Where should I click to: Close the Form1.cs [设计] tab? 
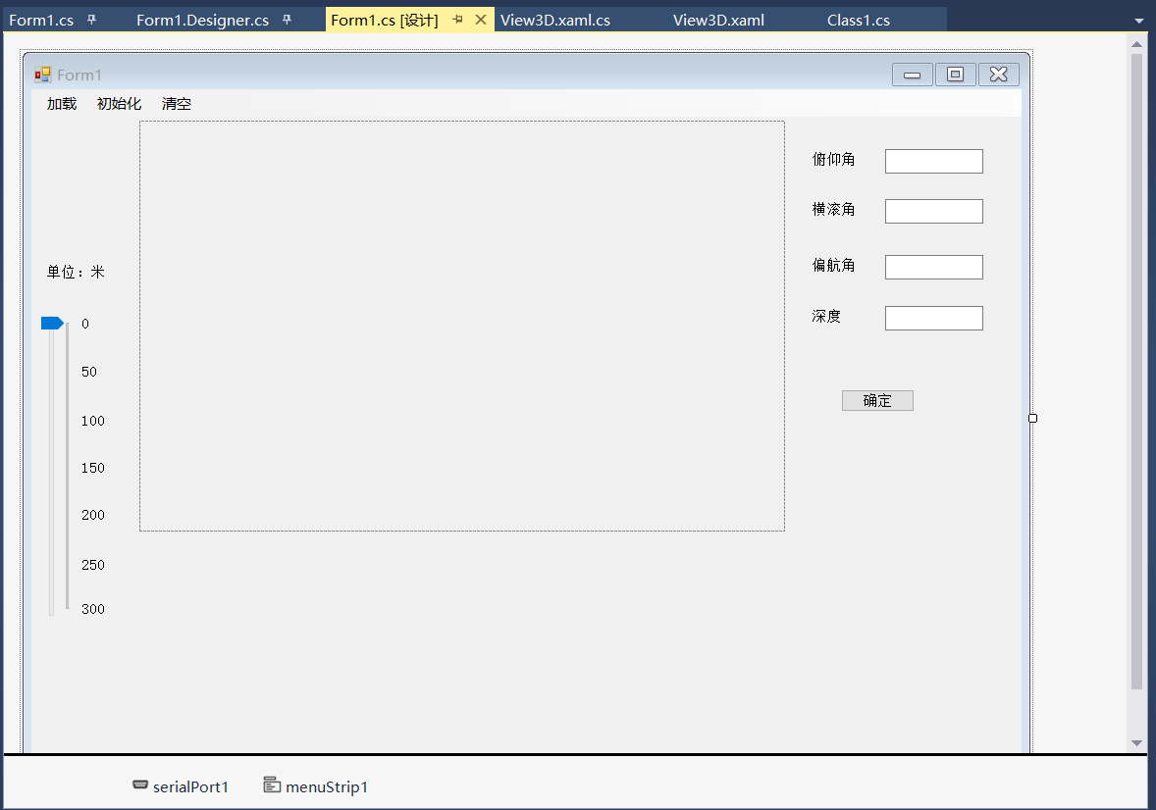(481, 20)
